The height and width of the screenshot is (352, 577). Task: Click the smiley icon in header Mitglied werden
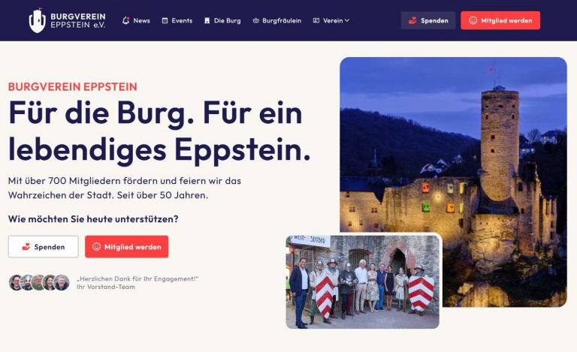tap(473, 20)
